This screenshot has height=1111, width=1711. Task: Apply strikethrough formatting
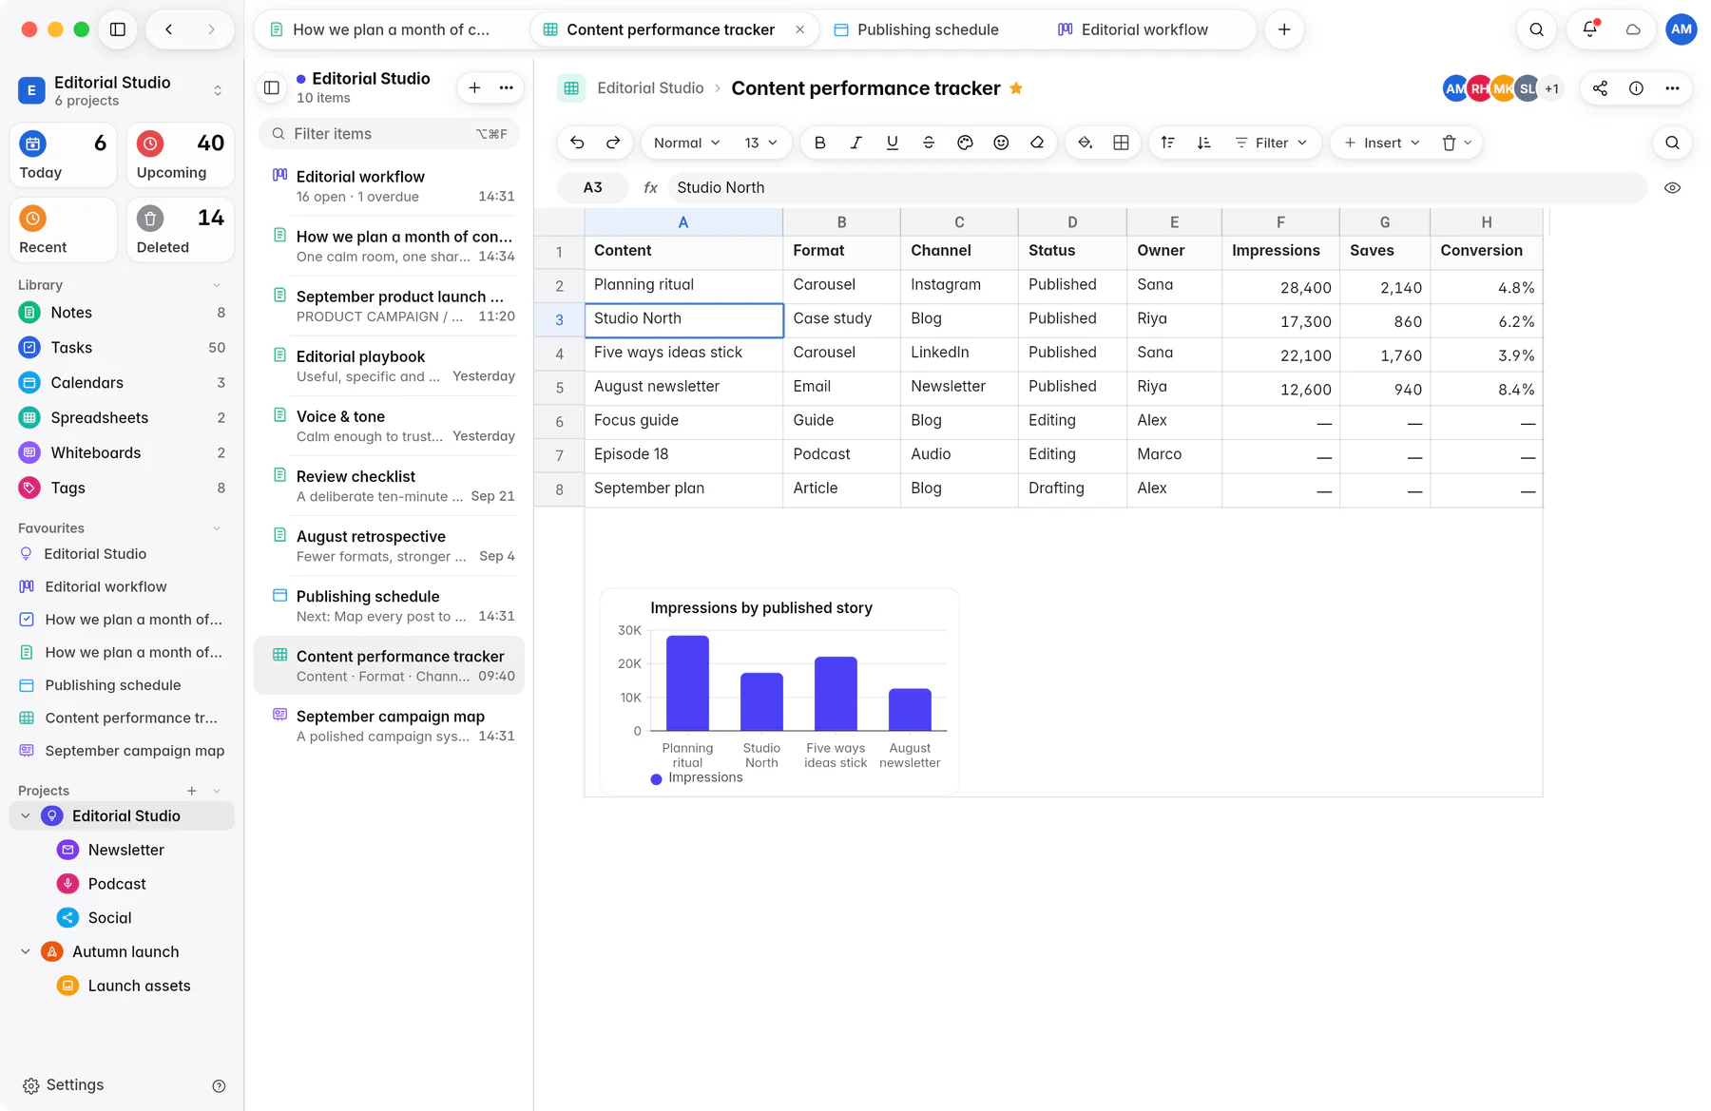point(929,143)
